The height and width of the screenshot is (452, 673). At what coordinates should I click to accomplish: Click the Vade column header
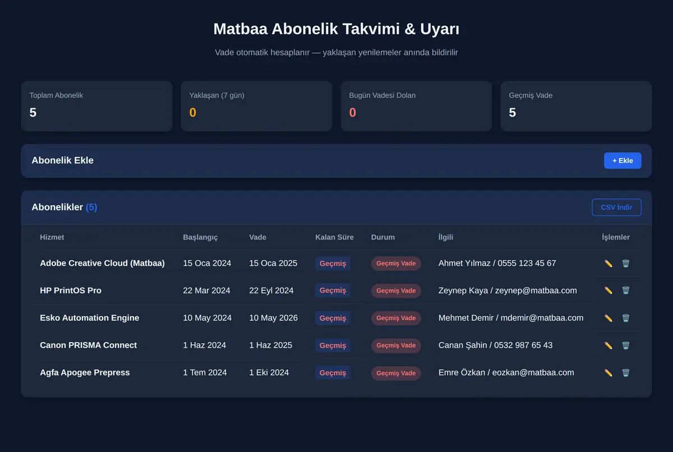(257, 237)
